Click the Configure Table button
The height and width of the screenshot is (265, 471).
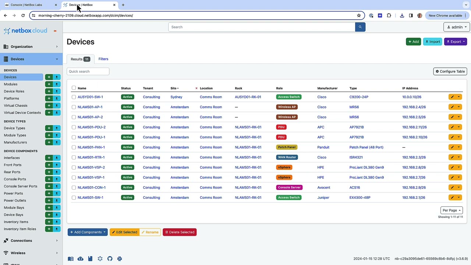[450, 71]
